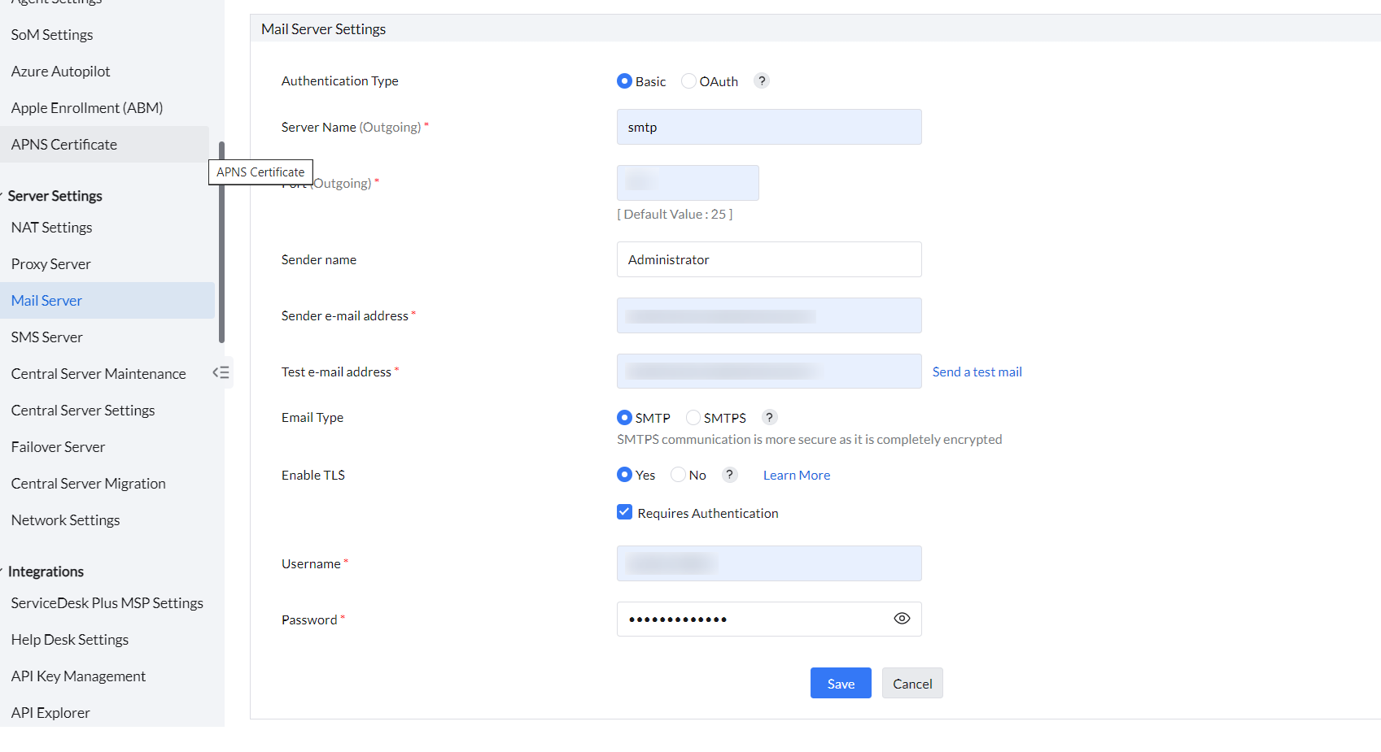Open SMS Server settings in sidebar
This screenshot has height=752, width=1381.
tap(47, 337)
